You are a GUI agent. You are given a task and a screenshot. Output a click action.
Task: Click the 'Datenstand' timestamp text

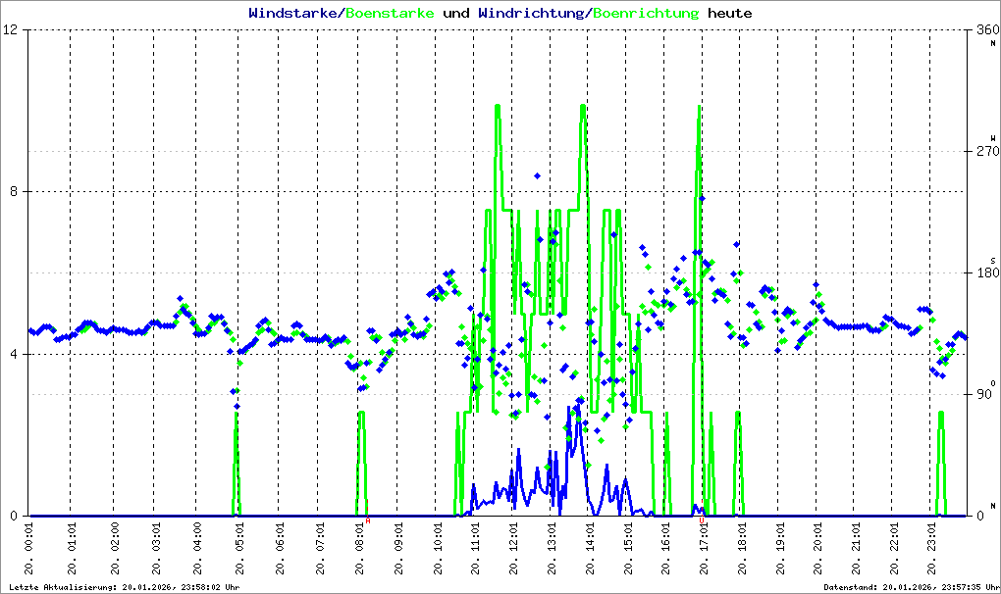[x=911, y=587]
